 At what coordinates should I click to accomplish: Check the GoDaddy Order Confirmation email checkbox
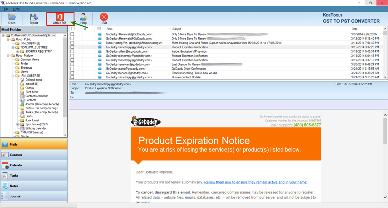73,69
